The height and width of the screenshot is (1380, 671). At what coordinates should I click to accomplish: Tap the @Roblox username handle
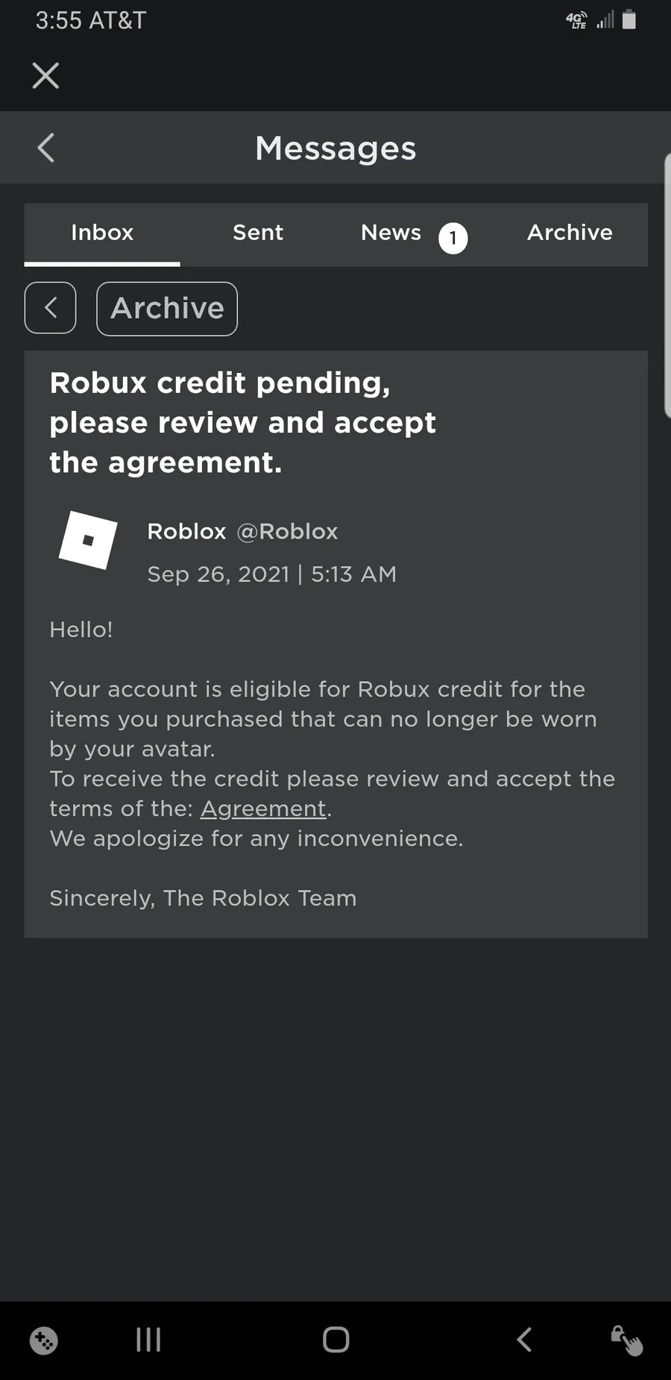[x=287, y=531]
